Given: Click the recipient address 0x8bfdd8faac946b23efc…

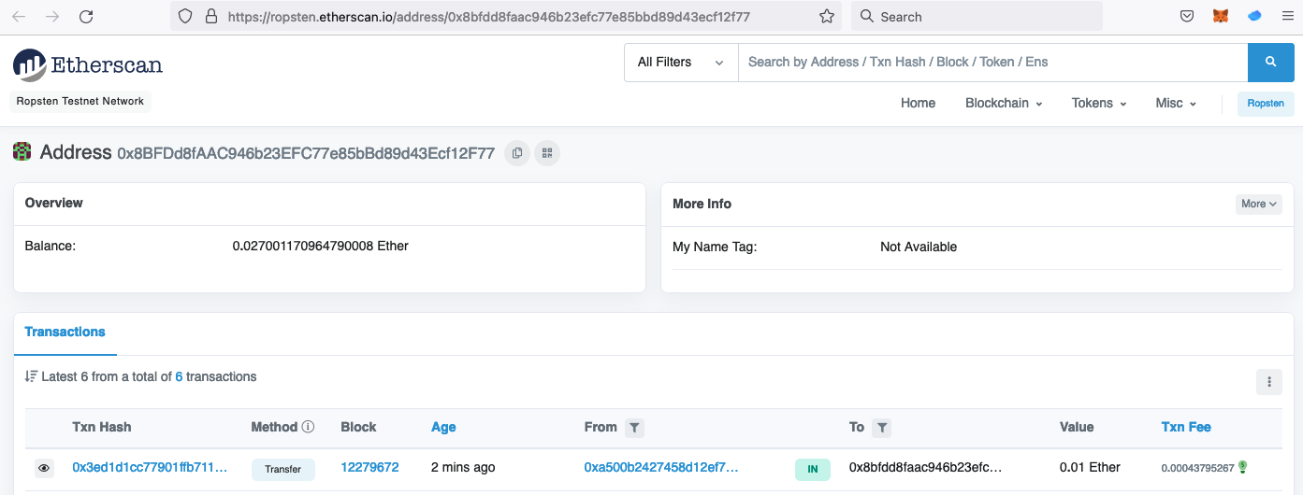Looking at the screenshot, I should click(926, 467).
